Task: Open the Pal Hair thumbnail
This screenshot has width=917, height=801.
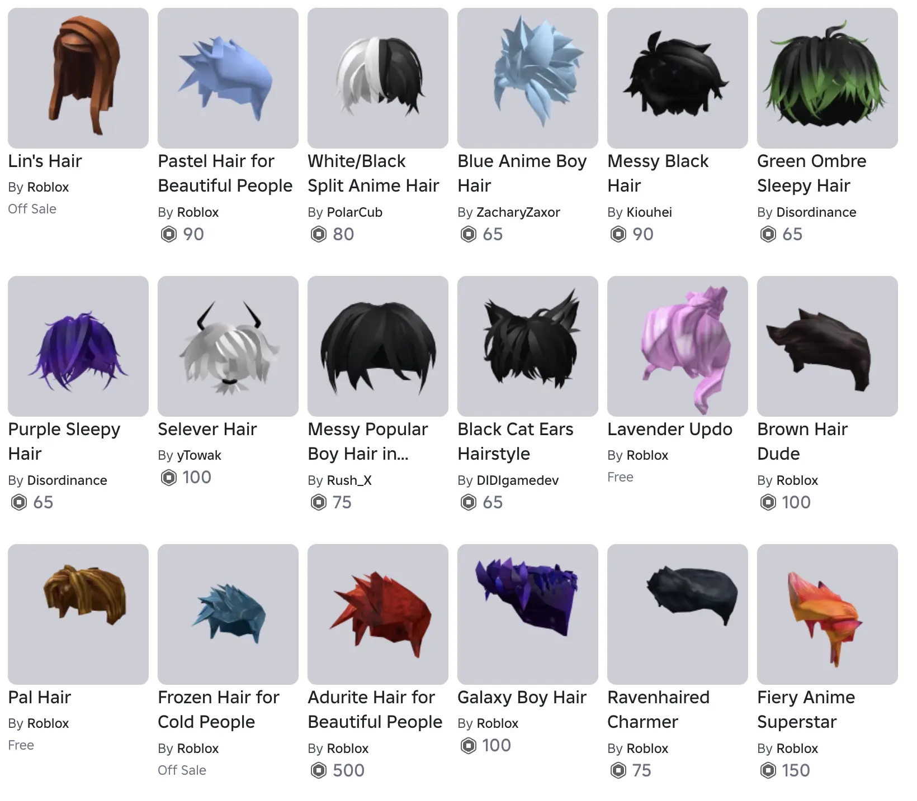Action: point(78,614)
